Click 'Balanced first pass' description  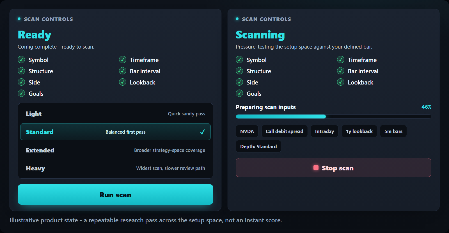(125, 132)
